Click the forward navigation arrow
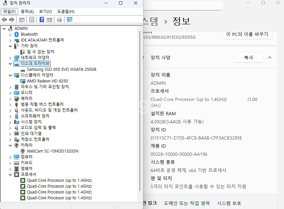Screen dimensions: 284x209 coord(12,19)
